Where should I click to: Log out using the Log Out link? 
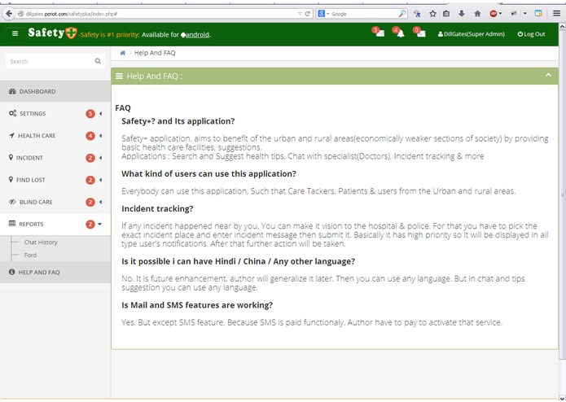pos(531,34)
